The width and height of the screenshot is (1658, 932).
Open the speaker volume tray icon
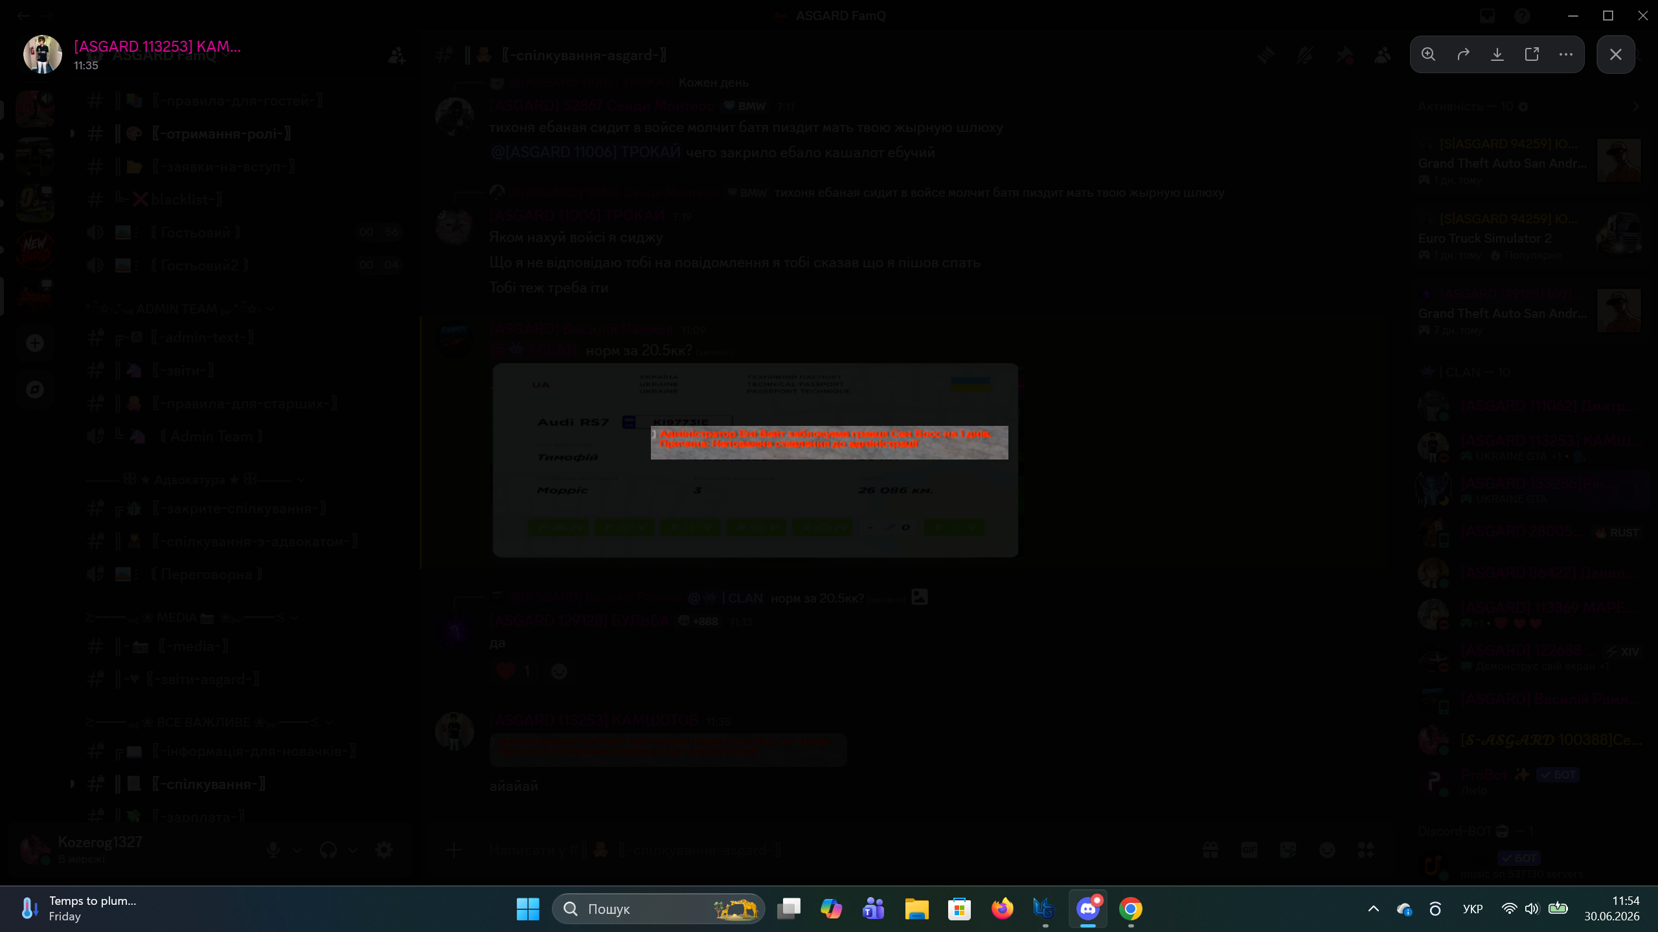pyautogui.click(x=1532, y=909)
